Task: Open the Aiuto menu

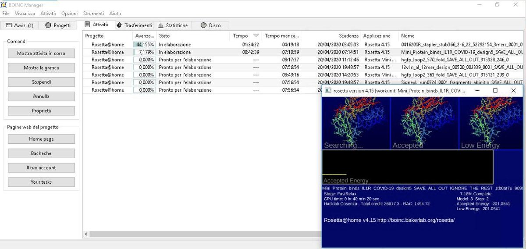Action: (x=115, y=14)
